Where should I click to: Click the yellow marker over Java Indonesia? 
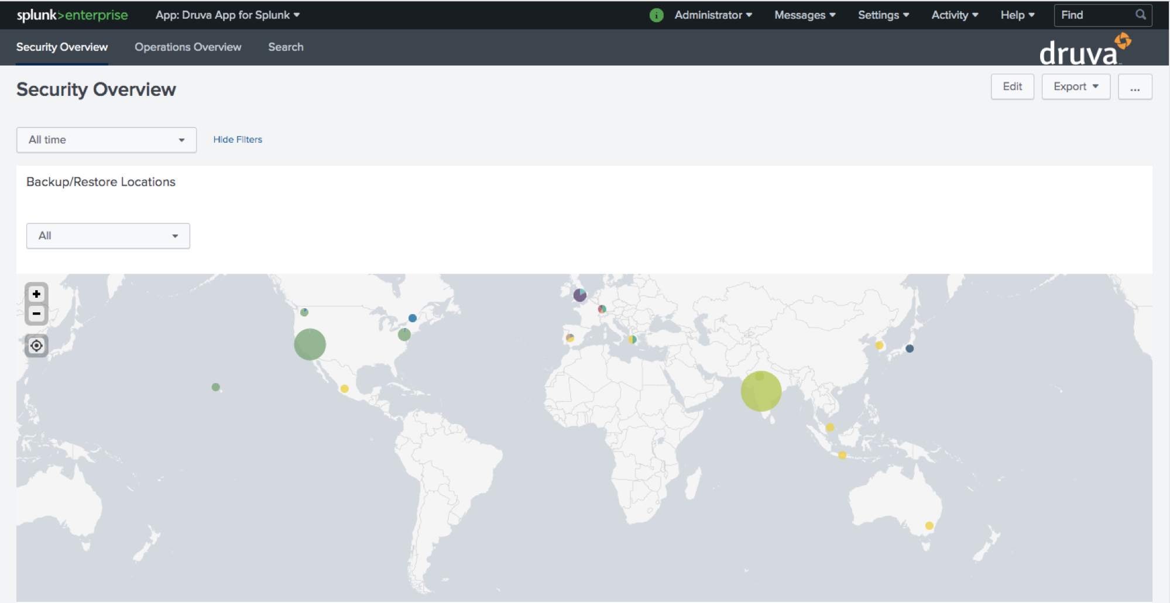coord(842,455)
